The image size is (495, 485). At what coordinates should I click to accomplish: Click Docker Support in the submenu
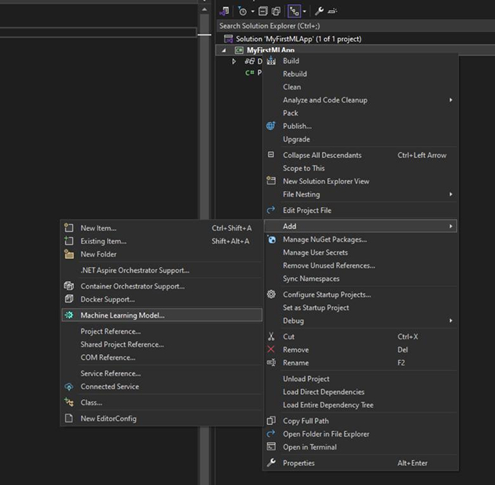(x=107, y=299)
